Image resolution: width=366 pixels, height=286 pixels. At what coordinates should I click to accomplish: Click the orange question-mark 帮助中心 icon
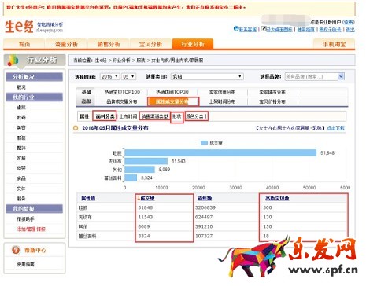point(16,250)
